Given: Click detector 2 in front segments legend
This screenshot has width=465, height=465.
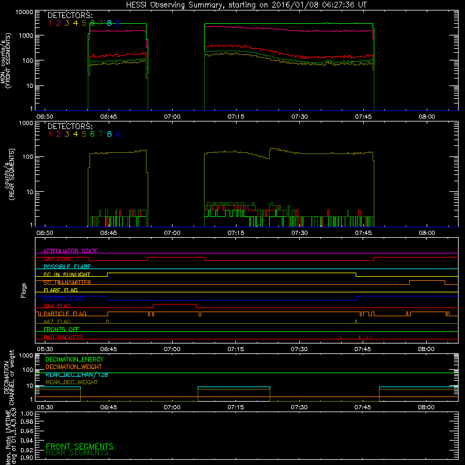Looking at the screenshot, I should pos(59,23).
